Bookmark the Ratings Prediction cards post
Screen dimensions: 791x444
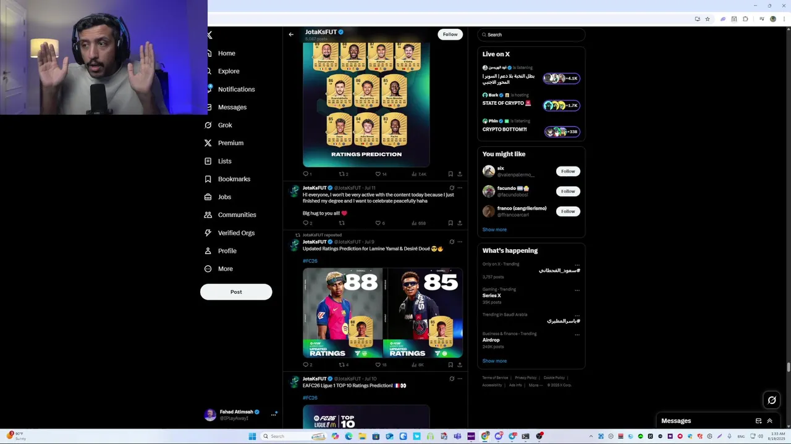tap(450, 174)
